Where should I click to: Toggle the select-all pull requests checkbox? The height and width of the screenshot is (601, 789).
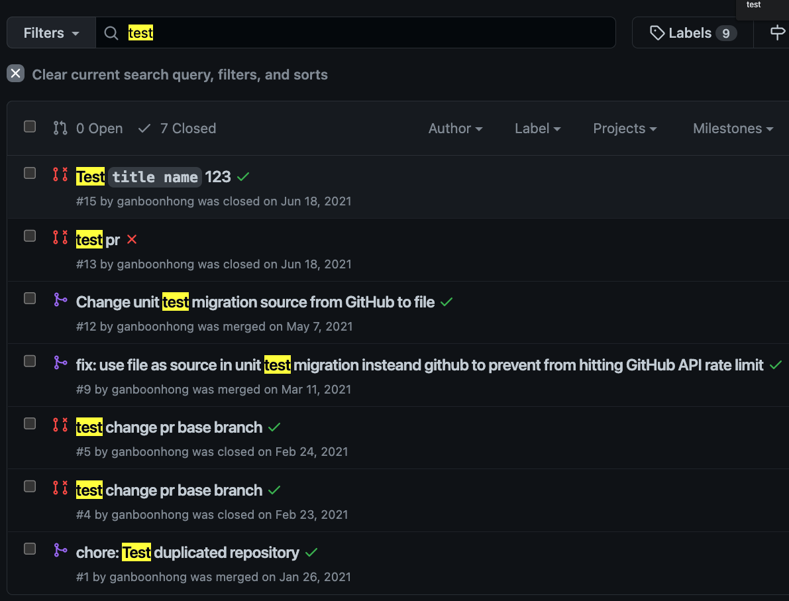coord(30,127)
